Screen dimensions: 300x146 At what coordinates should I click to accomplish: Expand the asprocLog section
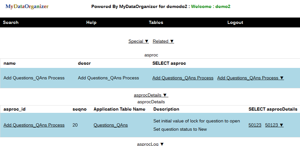click(x=150, y=144)
